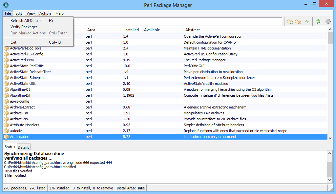The height and width of the screenshot is (194, 336).
Task: Click the status pane scrollbar down arrow
Action: (x=330, y=180)
